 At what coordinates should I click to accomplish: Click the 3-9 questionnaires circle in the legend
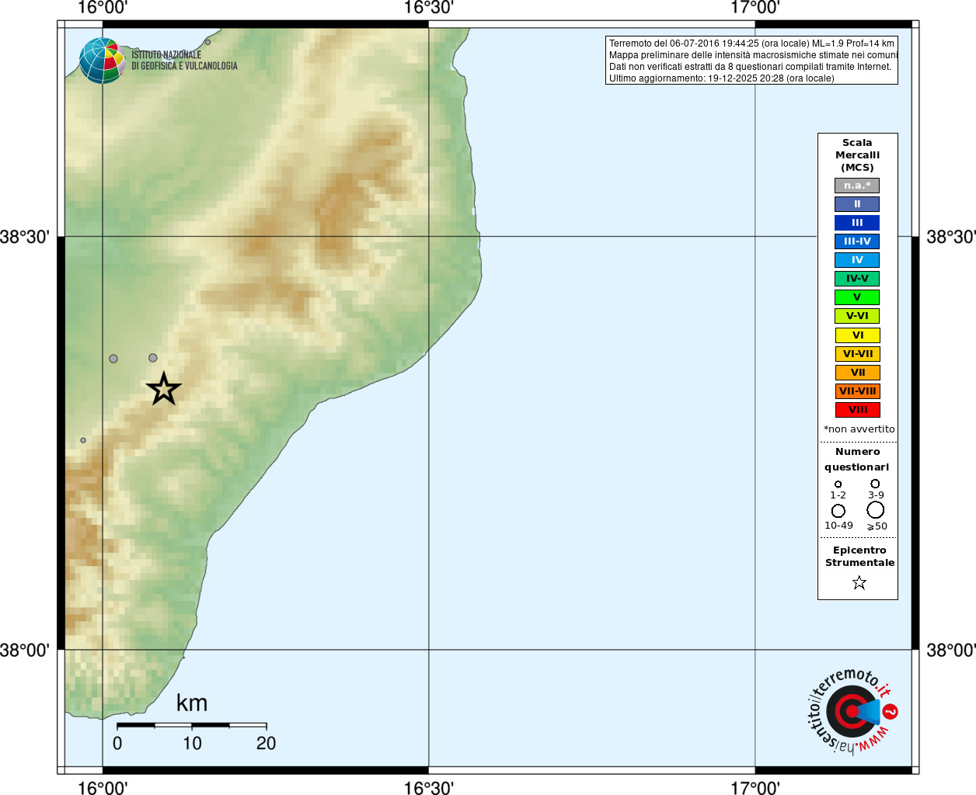(875, 484)
